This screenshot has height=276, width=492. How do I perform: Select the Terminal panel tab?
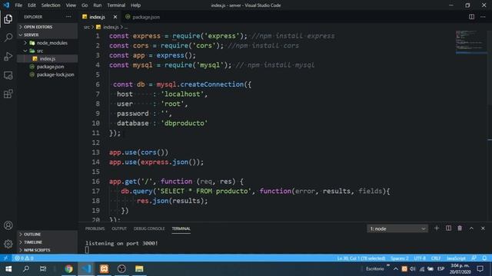pos(181,228)
